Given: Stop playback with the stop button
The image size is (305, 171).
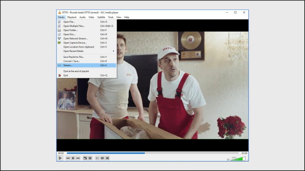Looking at the screenshot, I should click(73, 158).
